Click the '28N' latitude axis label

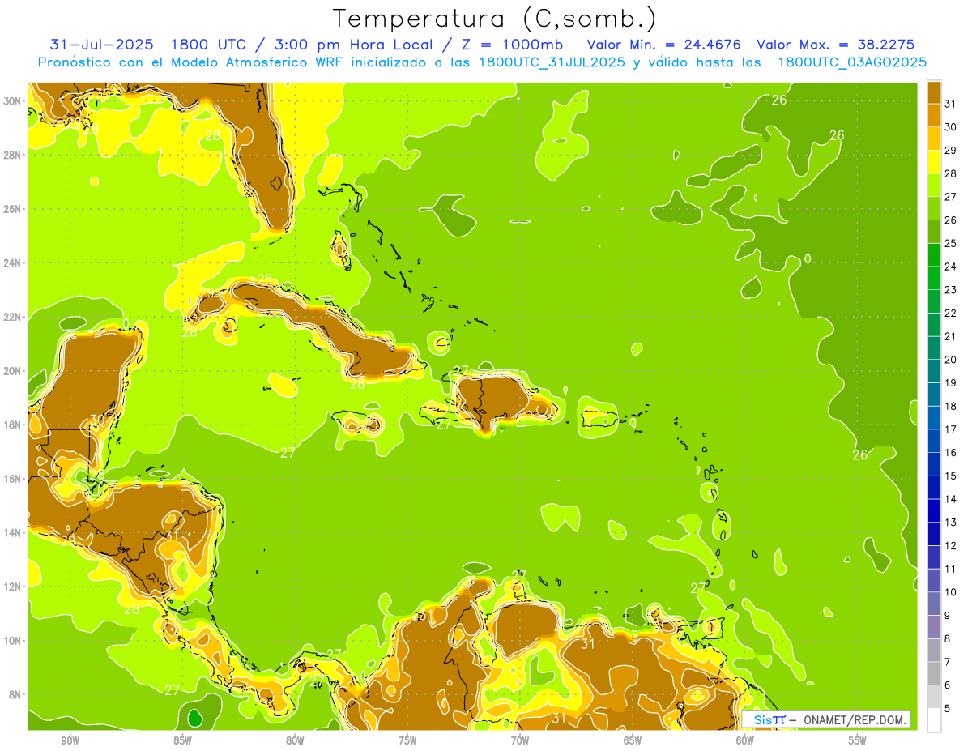[13, 155]
